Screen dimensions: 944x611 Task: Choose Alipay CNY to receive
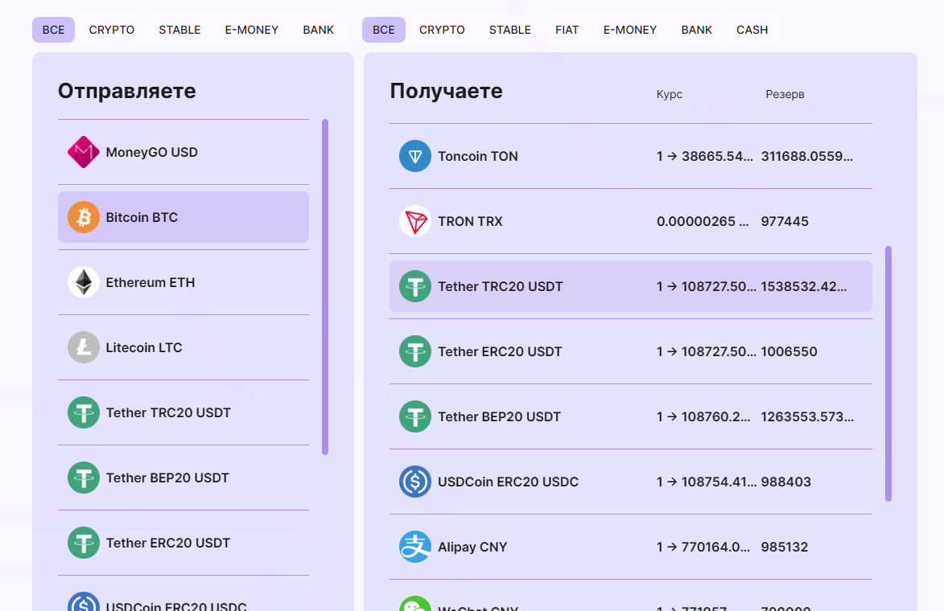pyautogui.click(x=631, y=547)
